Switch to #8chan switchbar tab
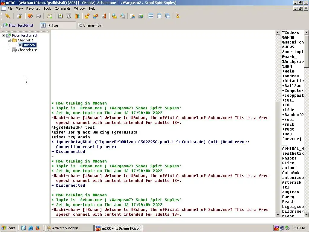The width and height of the screenshot is (309, 232). click(58, 25)
